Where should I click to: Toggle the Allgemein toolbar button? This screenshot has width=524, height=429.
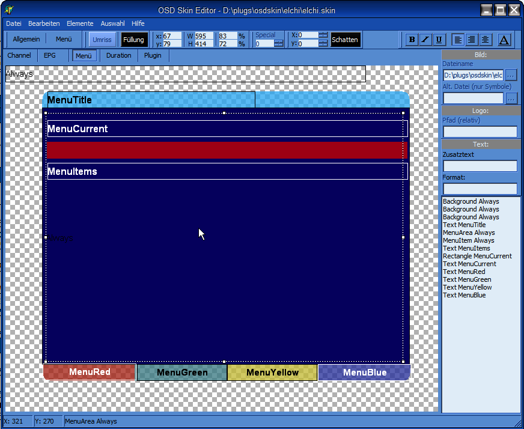(26, 40)
